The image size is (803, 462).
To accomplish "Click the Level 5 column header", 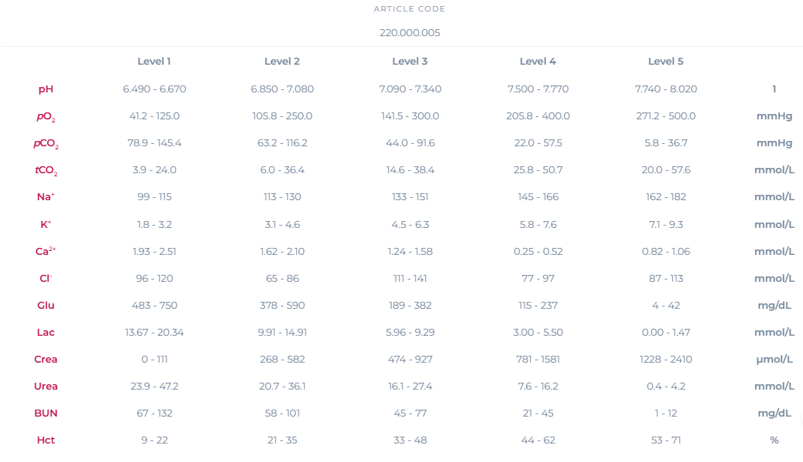I will tap(666, 62).
